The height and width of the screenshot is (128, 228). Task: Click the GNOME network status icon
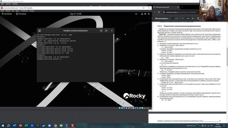point(142,14)
